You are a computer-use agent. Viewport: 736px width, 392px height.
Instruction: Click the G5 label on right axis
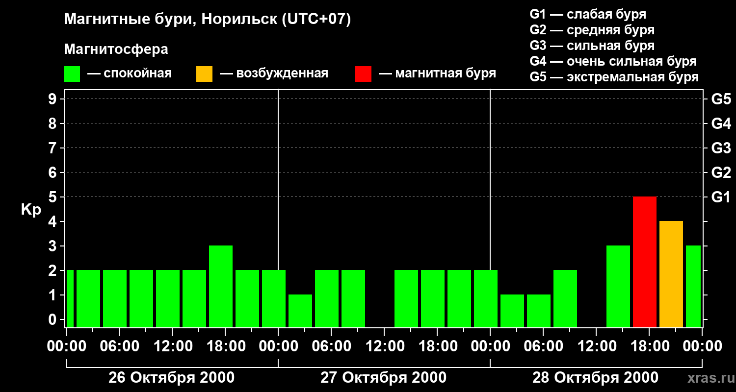tap(721, 99)
